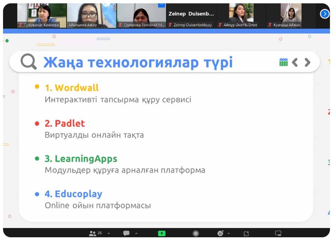
Task: Go to previous slide with left chevron
Action: pyautogui.click(x=295, y=62)
